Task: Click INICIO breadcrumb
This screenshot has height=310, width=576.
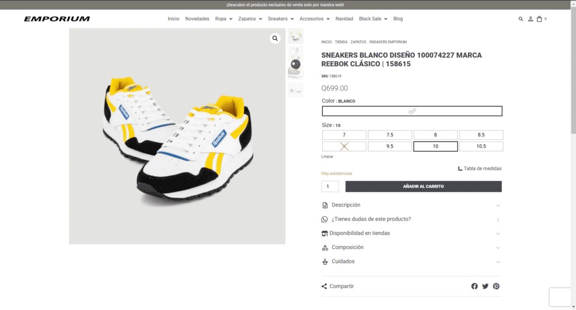Action: (327, 42)
